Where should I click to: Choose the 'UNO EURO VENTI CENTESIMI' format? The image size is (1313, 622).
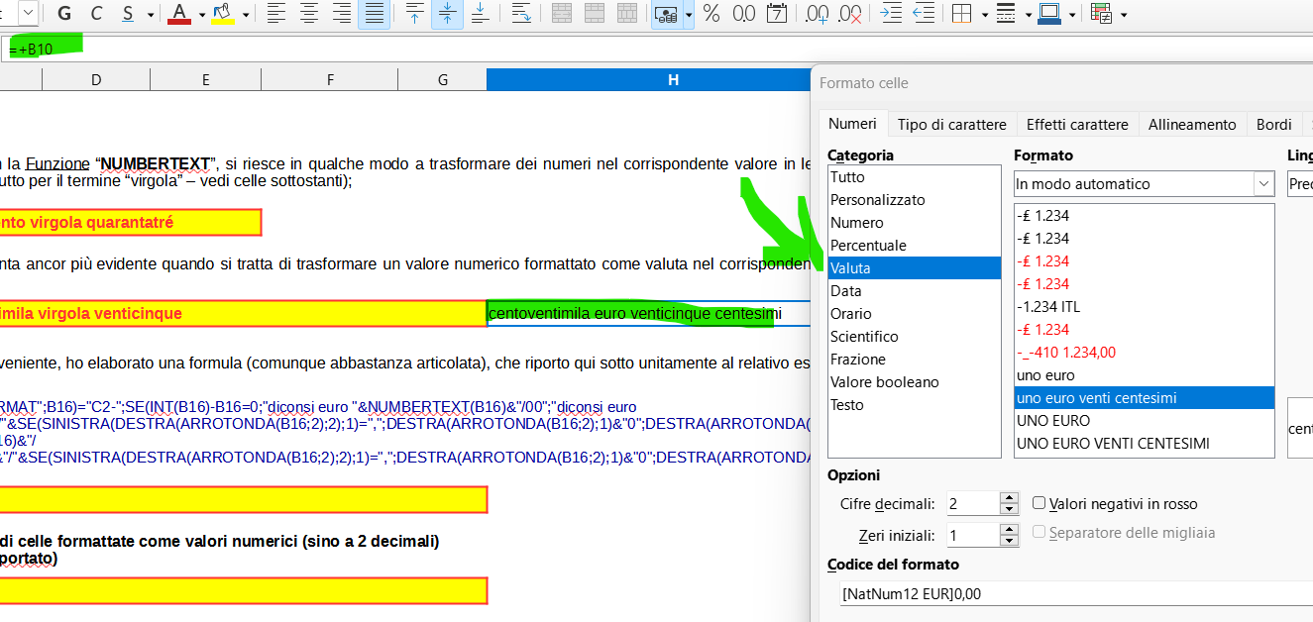tap(1113, 444)
